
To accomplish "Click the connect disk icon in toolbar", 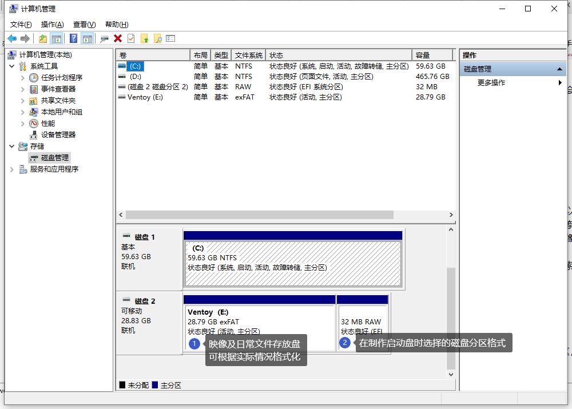I will pyautogui.click(x=104, y=38).
